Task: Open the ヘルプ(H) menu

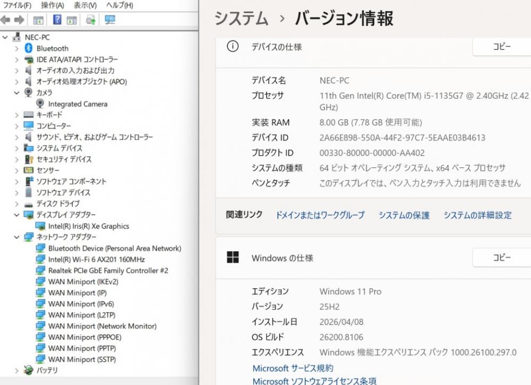Action: [119, 5]
